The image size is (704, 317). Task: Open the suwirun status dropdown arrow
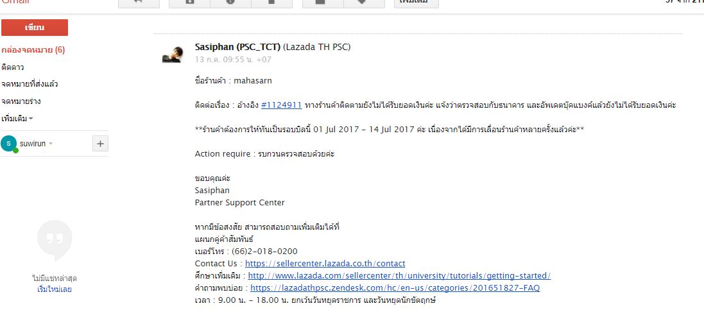[51, 144]
